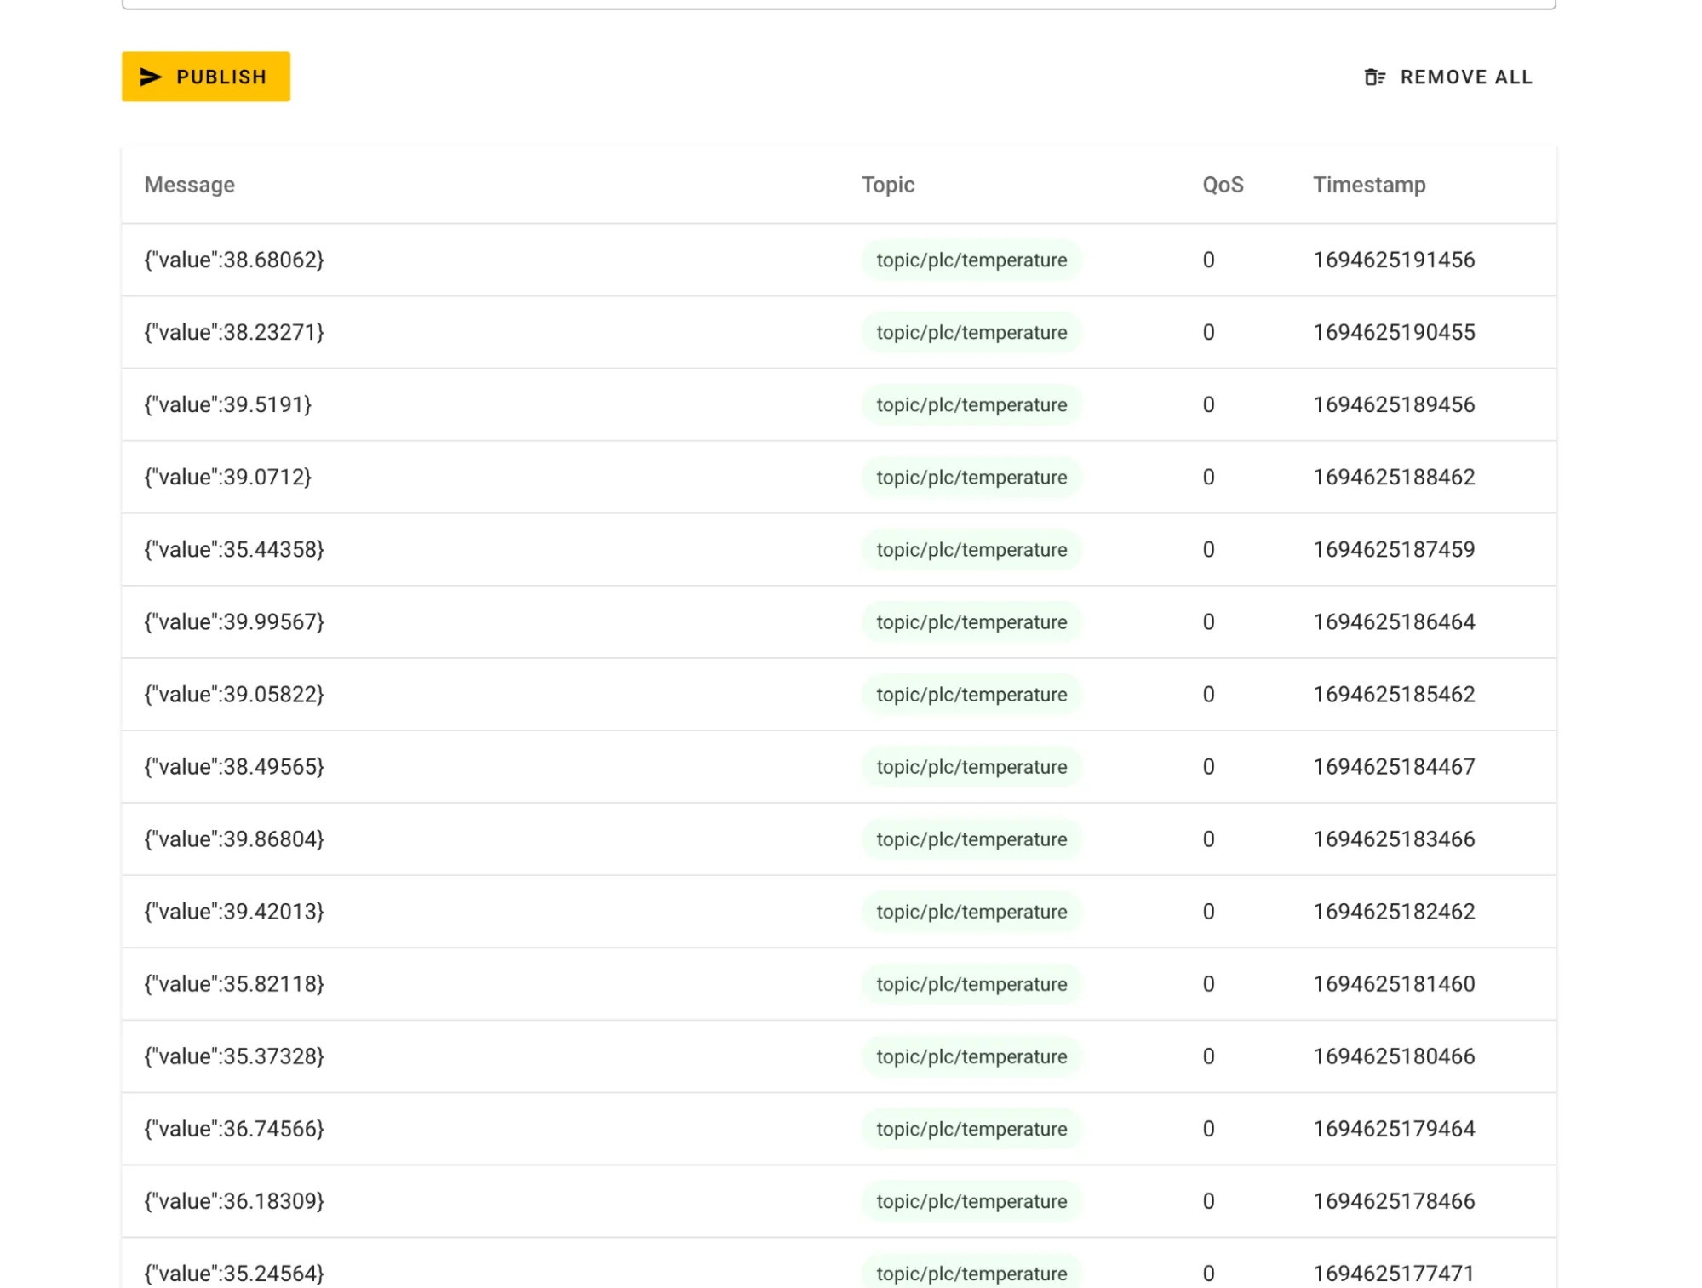Select message {"value":36.74566}

tap(234, 1128)
